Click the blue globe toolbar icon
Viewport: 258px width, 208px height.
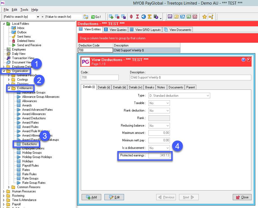[143, 17]
